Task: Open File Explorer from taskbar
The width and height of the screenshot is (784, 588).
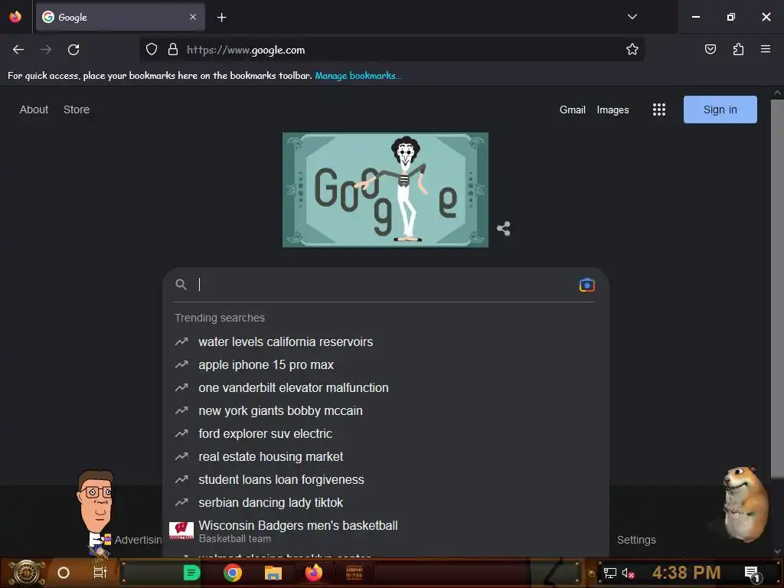Action: pos(273,573)
